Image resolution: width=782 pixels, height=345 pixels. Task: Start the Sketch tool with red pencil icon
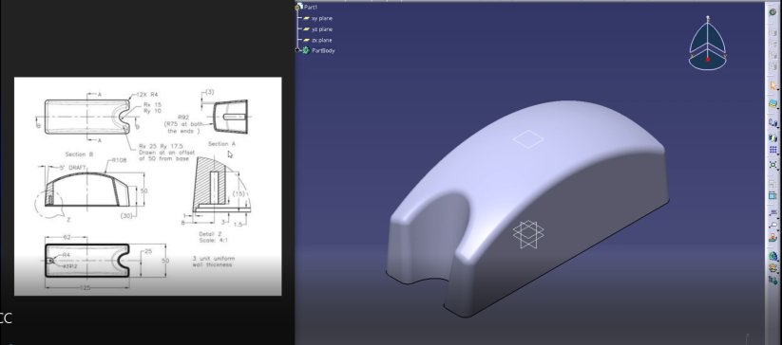773,238
